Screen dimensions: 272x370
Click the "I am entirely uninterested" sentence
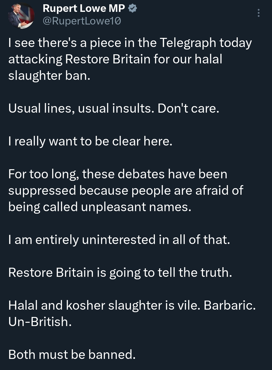click(x=119, y=239)
